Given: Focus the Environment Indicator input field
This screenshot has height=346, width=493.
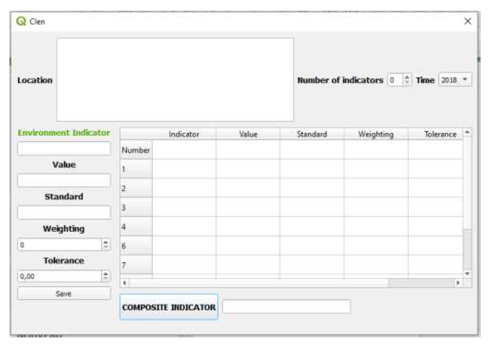Looking at the screenshot, I should click(64, 149).
